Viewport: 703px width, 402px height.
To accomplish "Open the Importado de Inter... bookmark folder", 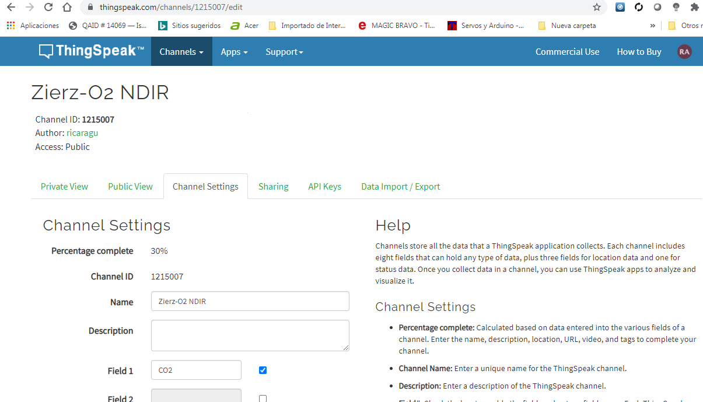I will coord(307,26).
